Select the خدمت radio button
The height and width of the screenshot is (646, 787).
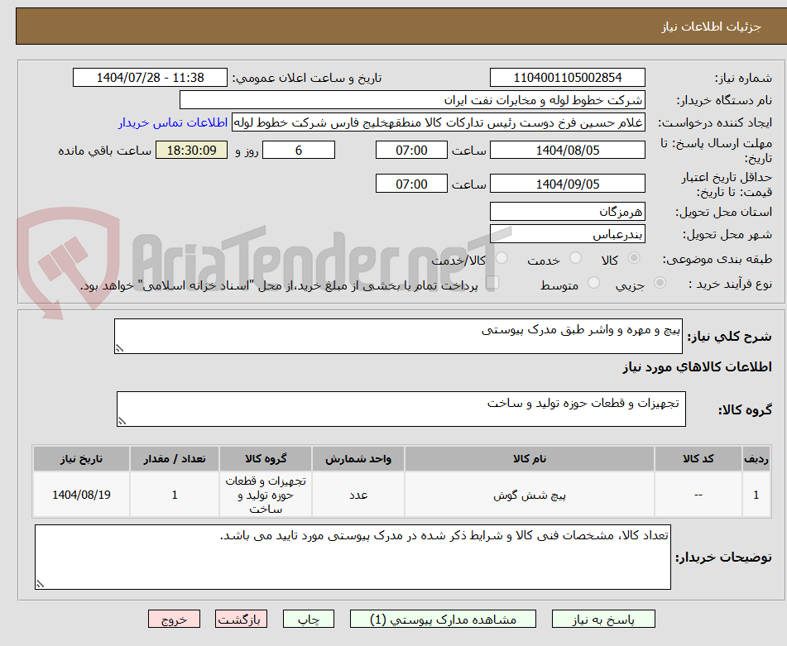point(574,257)
